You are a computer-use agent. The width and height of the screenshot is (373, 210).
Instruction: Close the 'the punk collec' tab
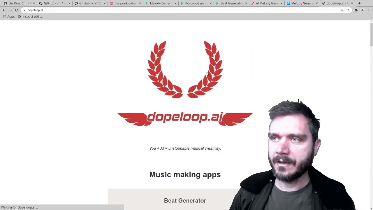point(140,3)
